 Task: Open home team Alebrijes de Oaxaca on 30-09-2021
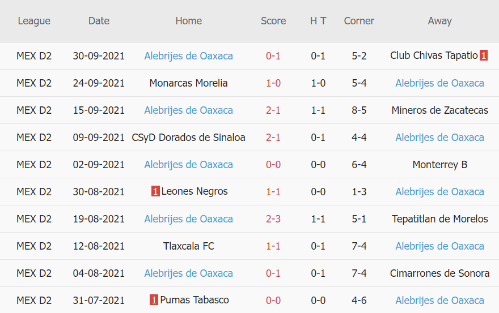point(188,56)
